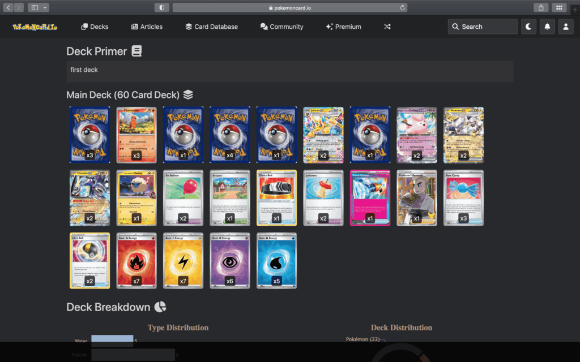
Task: Open a new Safari tab
Action: coord(574,10)
